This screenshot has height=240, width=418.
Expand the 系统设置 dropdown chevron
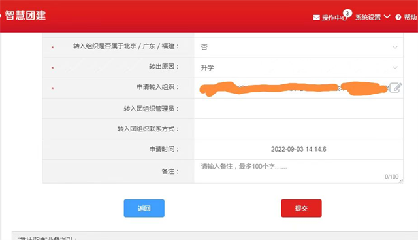coord(387,17)
